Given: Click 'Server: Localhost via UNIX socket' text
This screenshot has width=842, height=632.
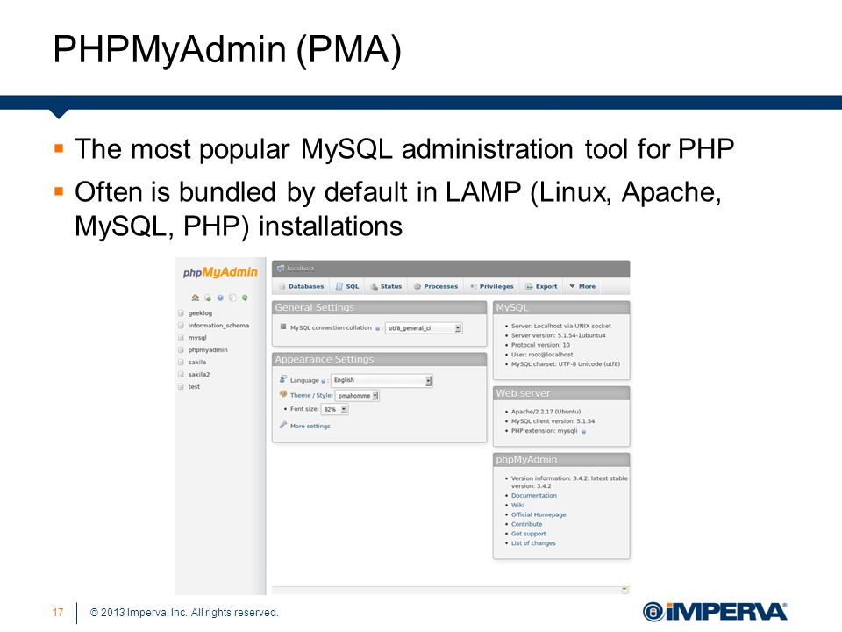Looking at the screenshot, I should (561, 326).
